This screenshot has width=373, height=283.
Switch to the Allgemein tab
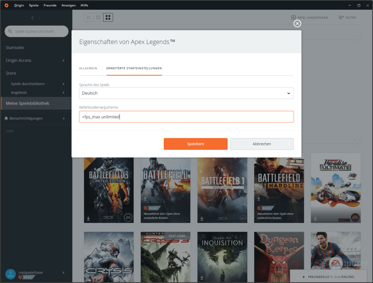pyautogui.click(x=88, y=68)
